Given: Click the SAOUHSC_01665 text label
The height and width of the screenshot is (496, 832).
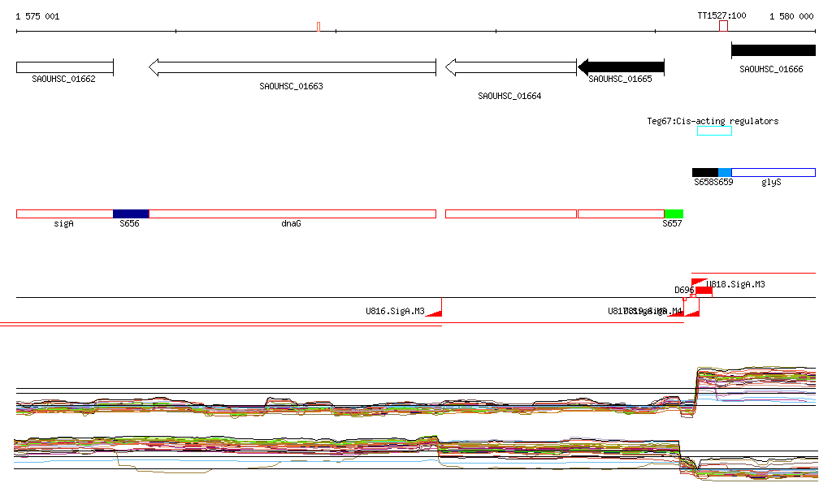Looking at the screenshot, I should [620, 79].
